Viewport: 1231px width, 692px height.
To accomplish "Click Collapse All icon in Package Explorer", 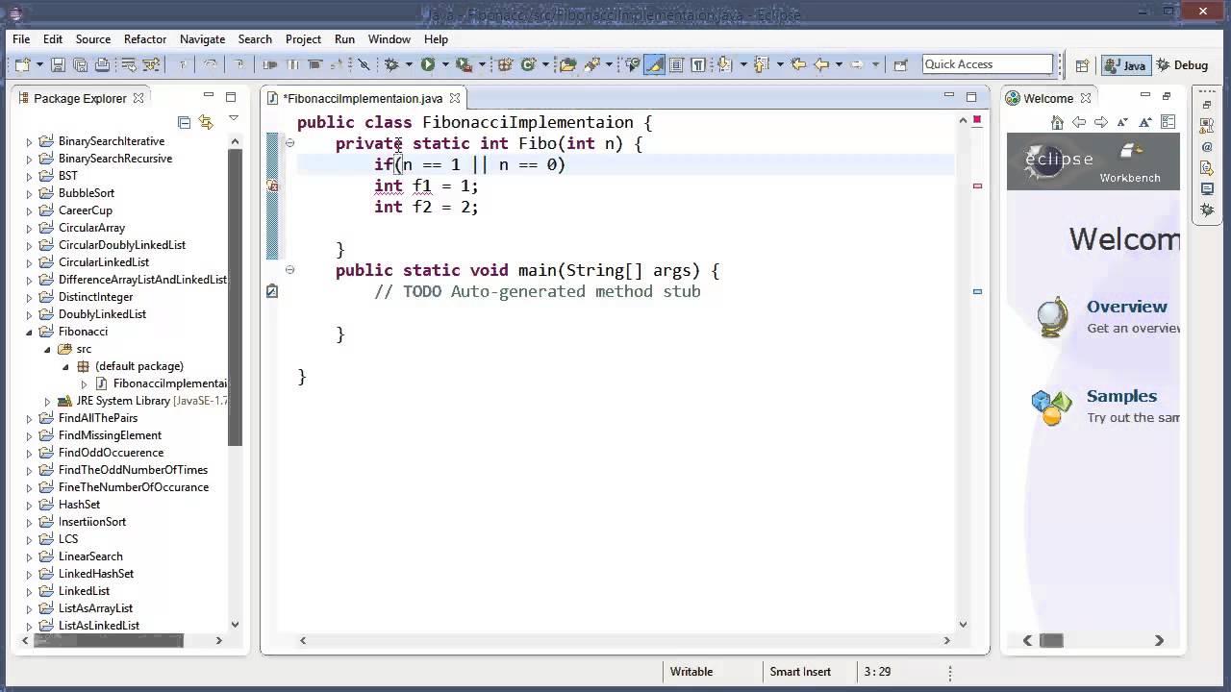I will [184, 122].
